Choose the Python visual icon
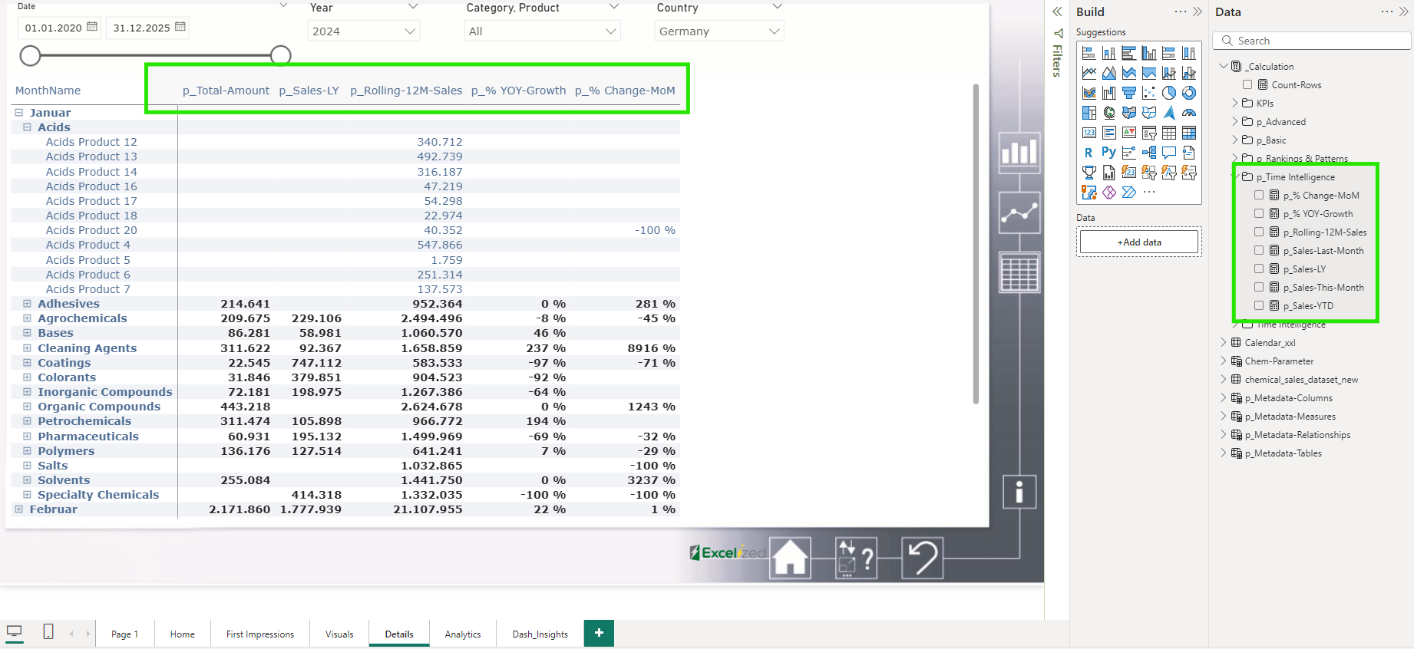Screen dimensions: 1414x649 (x=1108, y=153)
